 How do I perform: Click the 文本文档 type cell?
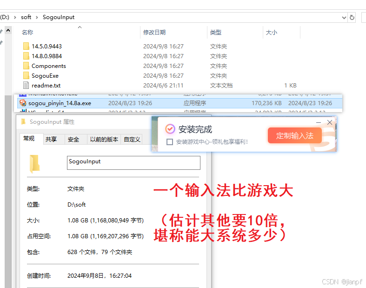pos(221,86)
